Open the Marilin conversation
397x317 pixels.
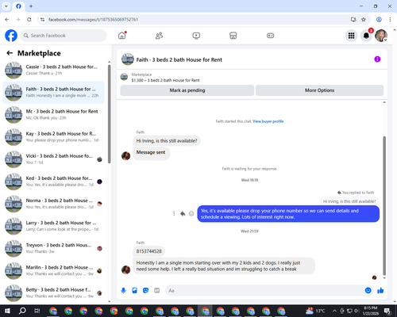coord(53,270)
